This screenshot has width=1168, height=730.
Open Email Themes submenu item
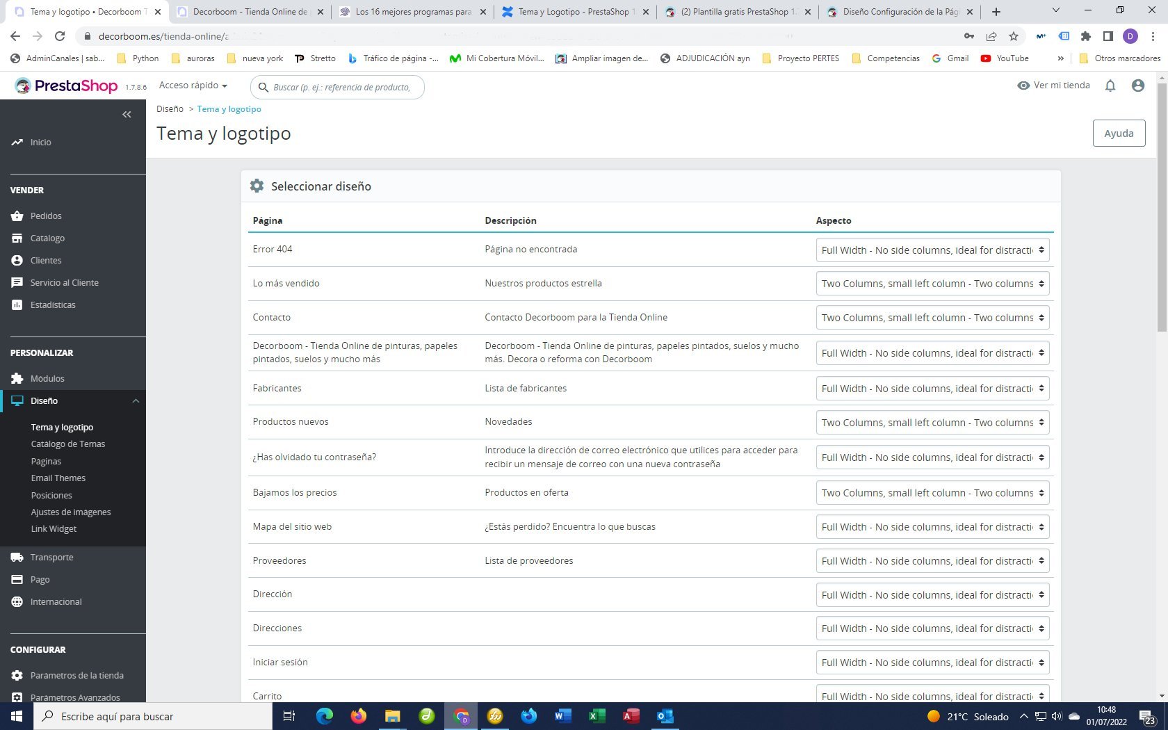58,478
